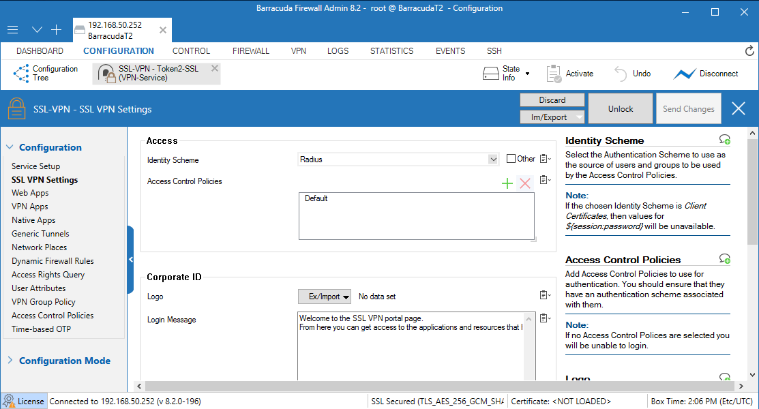
Task: Click the vertical scrollbar down arrow
Action: point(751,375)
